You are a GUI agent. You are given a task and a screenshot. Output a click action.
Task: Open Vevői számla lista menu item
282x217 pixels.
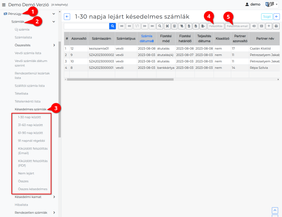tap(28, 53)
